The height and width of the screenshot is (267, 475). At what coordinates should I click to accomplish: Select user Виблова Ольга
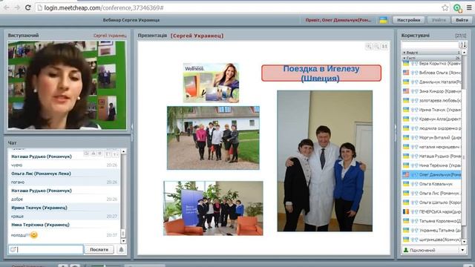[x=431, y=73]
